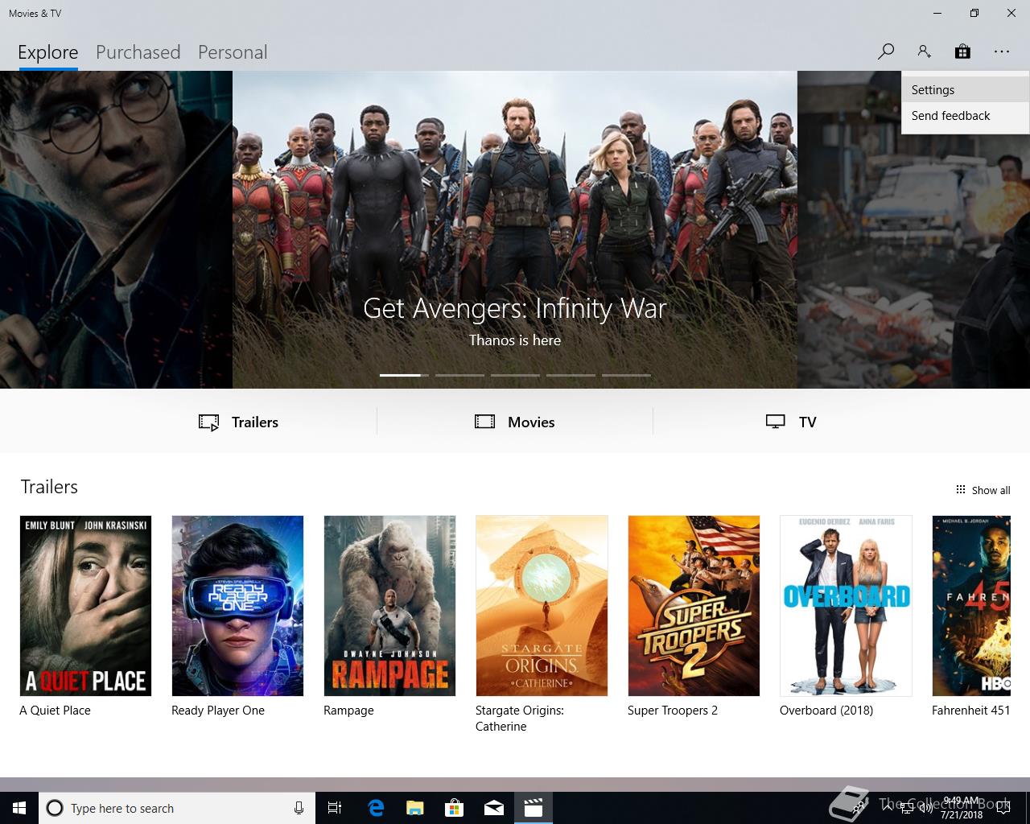Switch to the Personal tab
This screenshot has height=824, width=1030.
(233, 52)
